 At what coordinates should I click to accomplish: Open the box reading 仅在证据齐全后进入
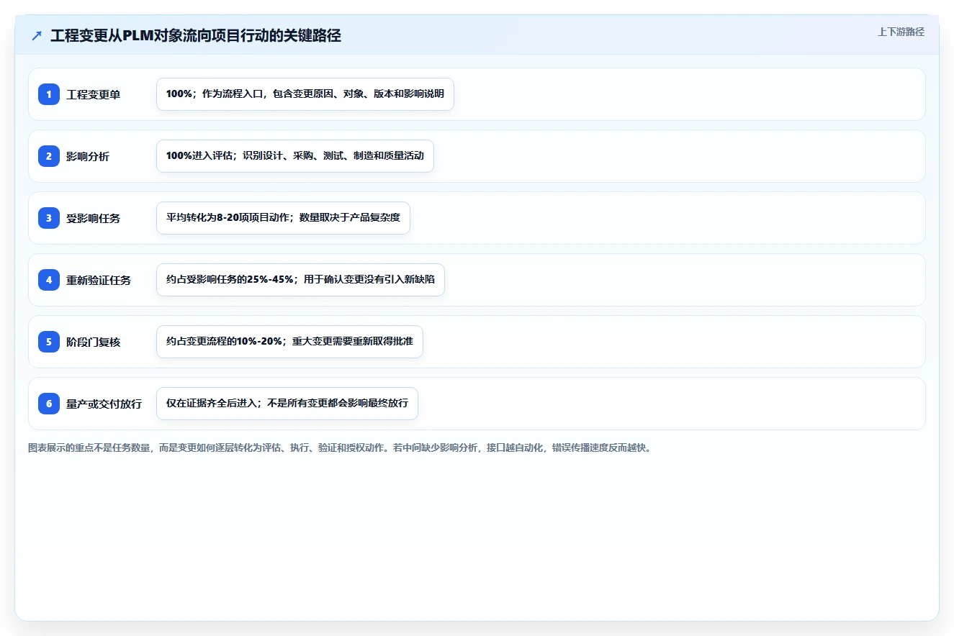(x=287, y=404)
